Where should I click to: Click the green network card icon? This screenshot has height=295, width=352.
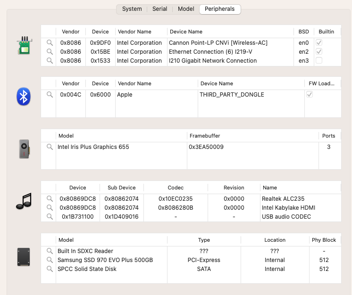coord(25,45)
